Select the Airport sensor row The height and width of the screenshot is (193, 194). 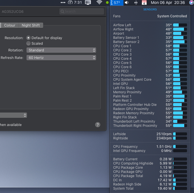pos(150,34)
